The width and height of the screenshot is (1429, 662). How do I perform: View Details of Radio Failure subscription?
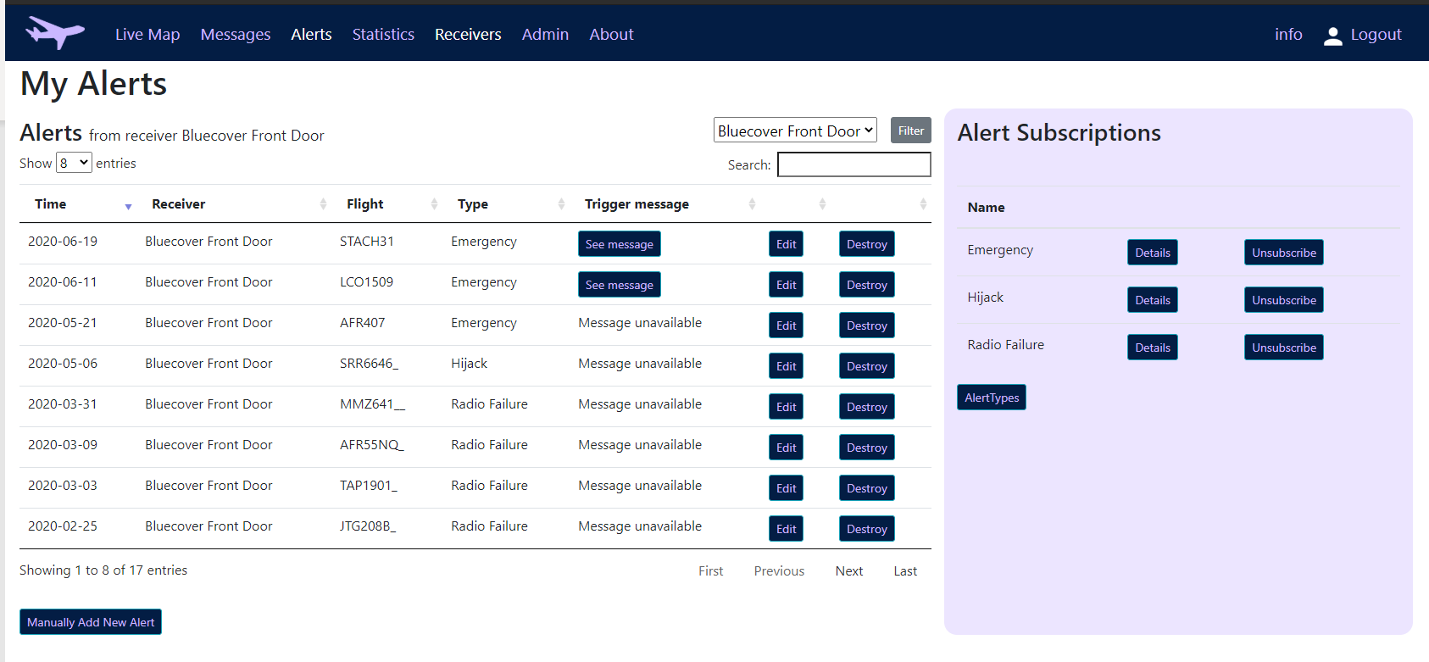(1152, 348)
